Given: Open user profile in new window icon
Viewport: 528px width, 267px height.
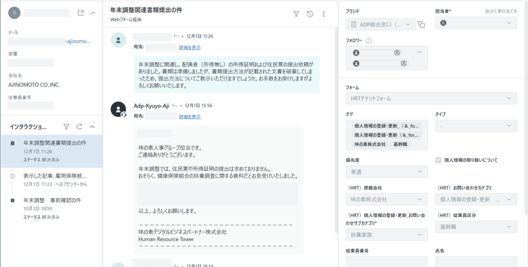Looking at the screenshot, I should pos(81,13).
